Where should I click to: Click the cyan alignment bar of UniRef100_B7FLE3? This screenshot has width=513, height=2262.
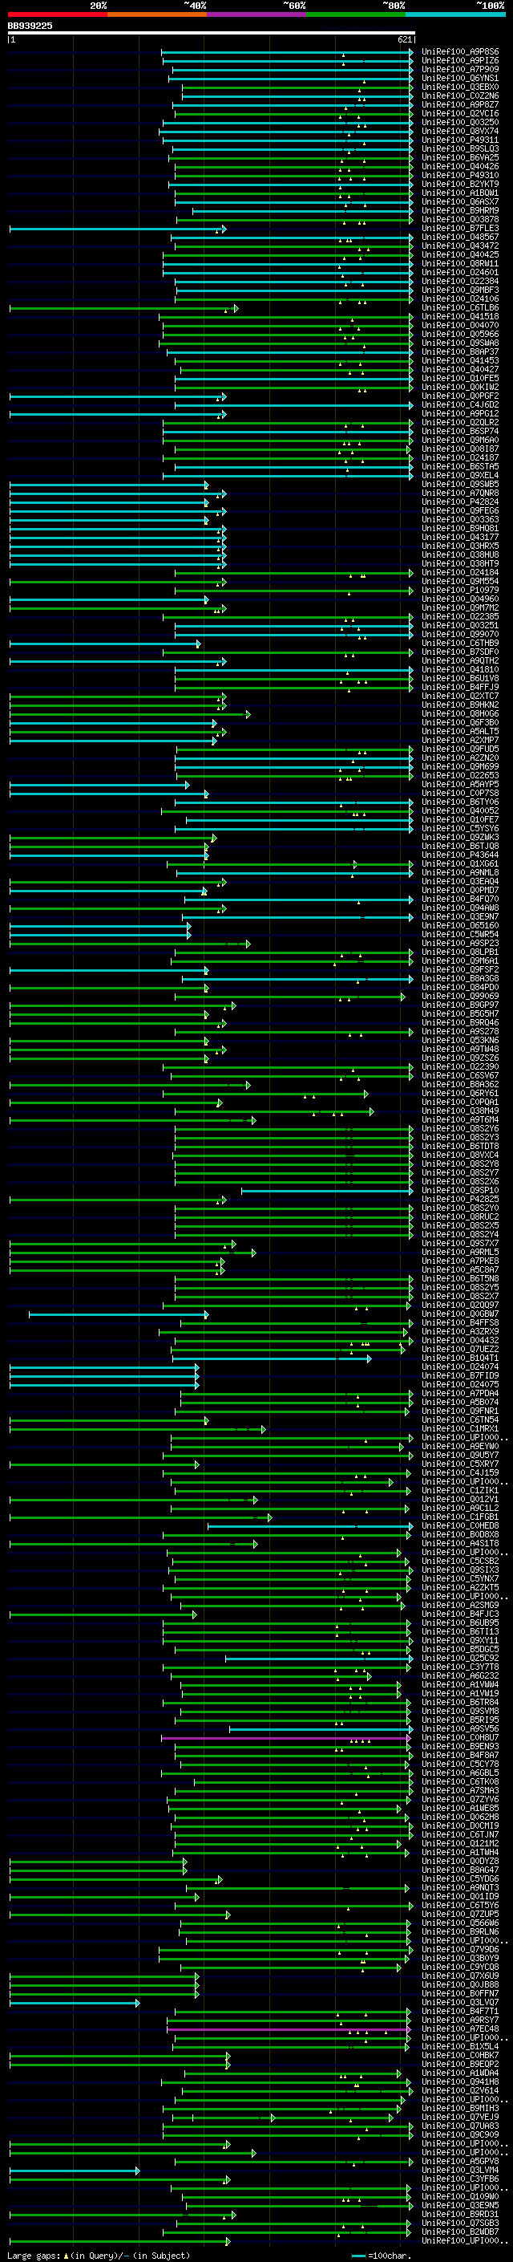pyautogui.click(x=118, y=229)
